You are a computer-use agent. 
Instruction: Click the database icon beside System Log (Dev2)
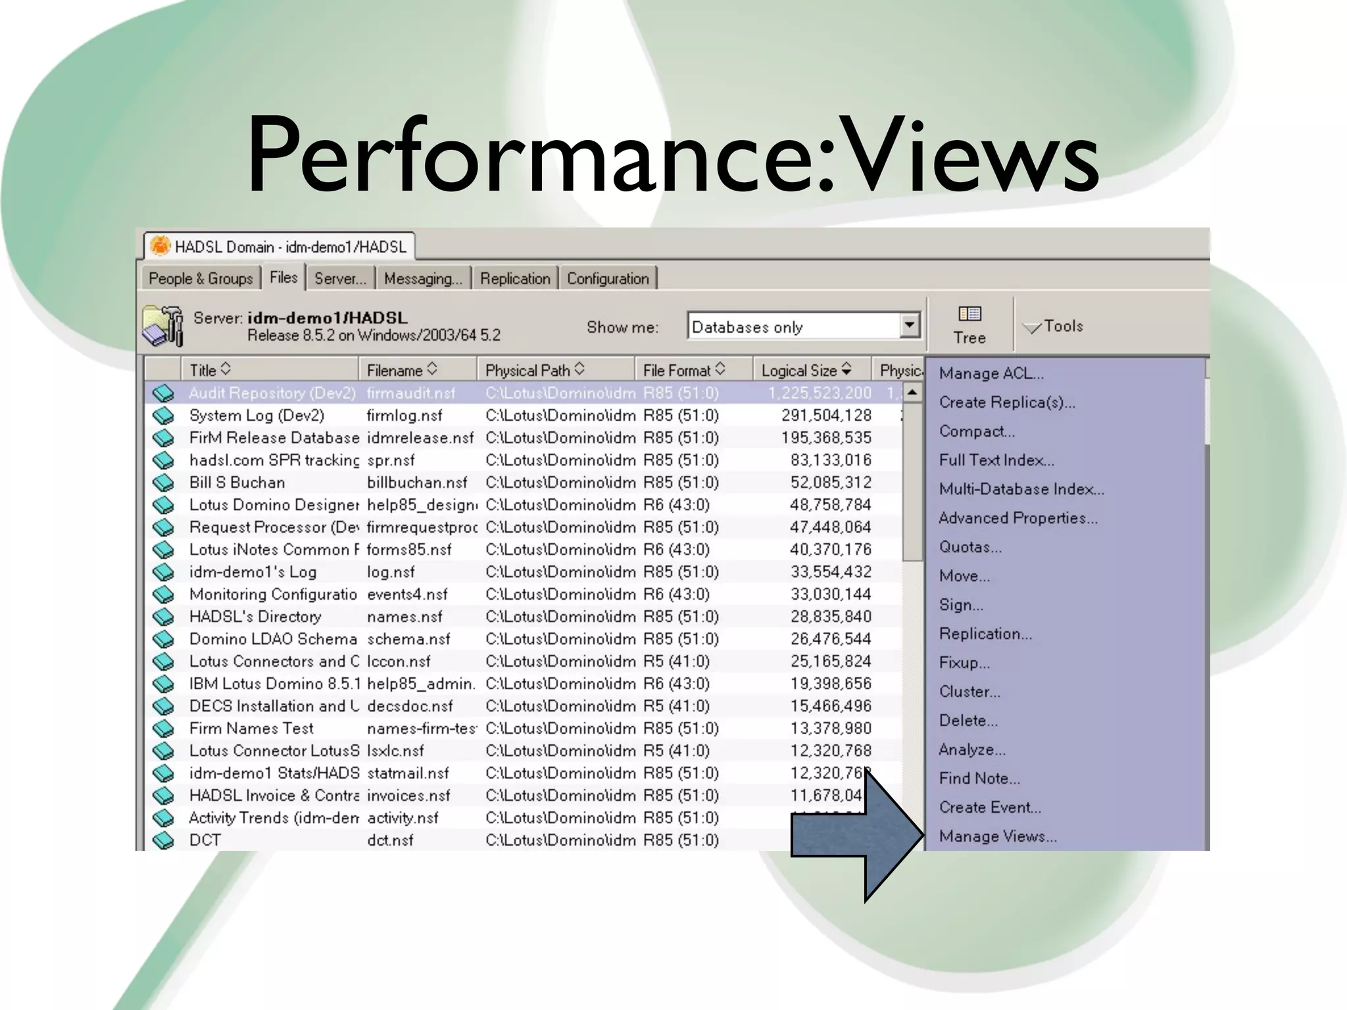[163, 416]
